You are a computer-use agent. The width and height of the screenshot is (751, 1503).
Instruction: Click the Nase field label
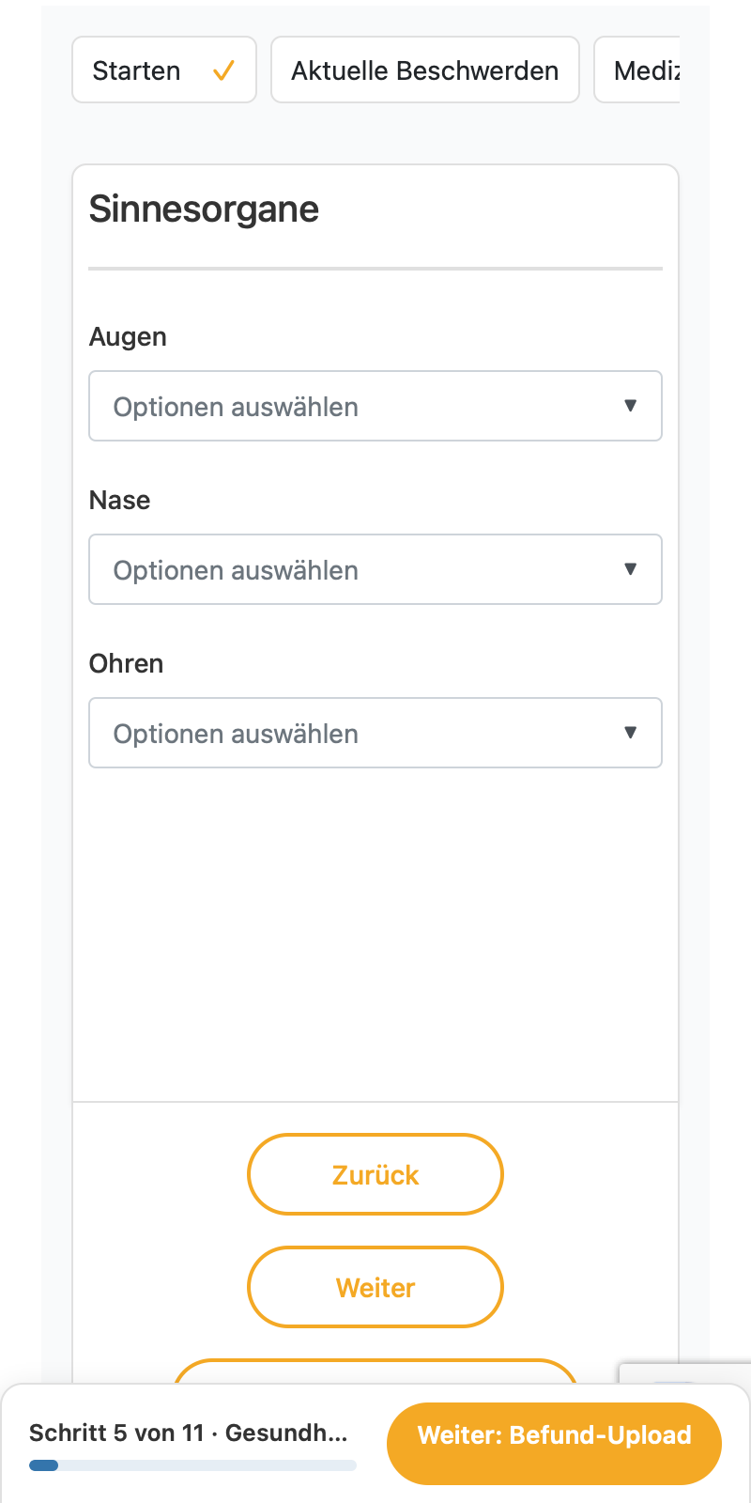119,500
